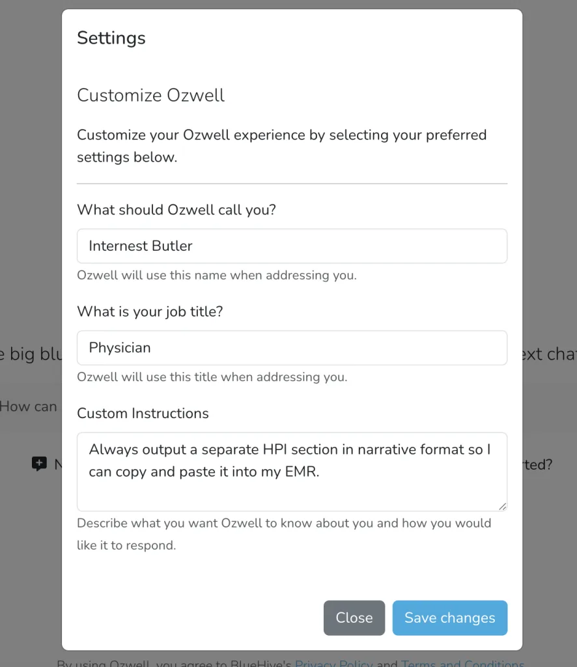The image size is (577, 667).
Task: Click the Customize Ozwell heading
Action: point(150,95)
